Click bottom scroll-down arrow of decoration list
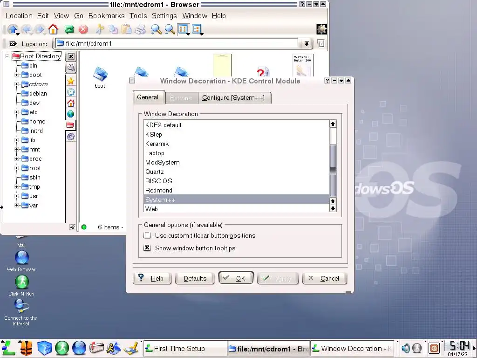Screen dimensions: 477x358 [333, 208]
